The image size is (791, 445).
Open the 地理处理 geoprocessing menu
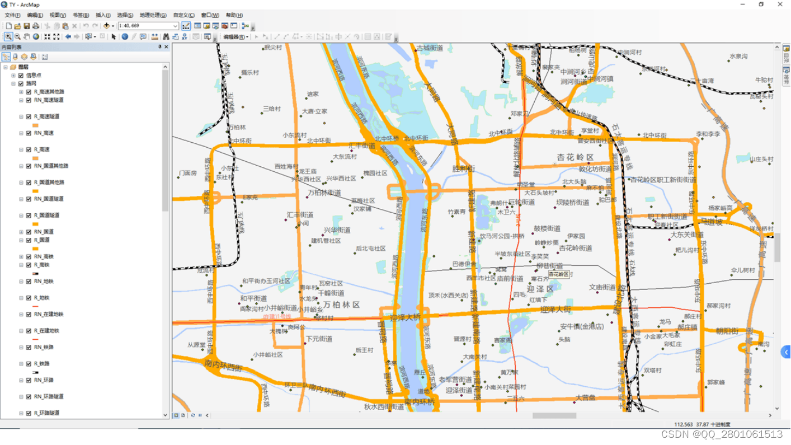pos(153,15)
